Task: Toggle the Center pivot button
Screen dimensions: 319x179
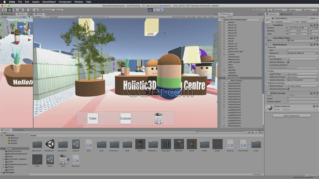Action: (x=47, y=10)
